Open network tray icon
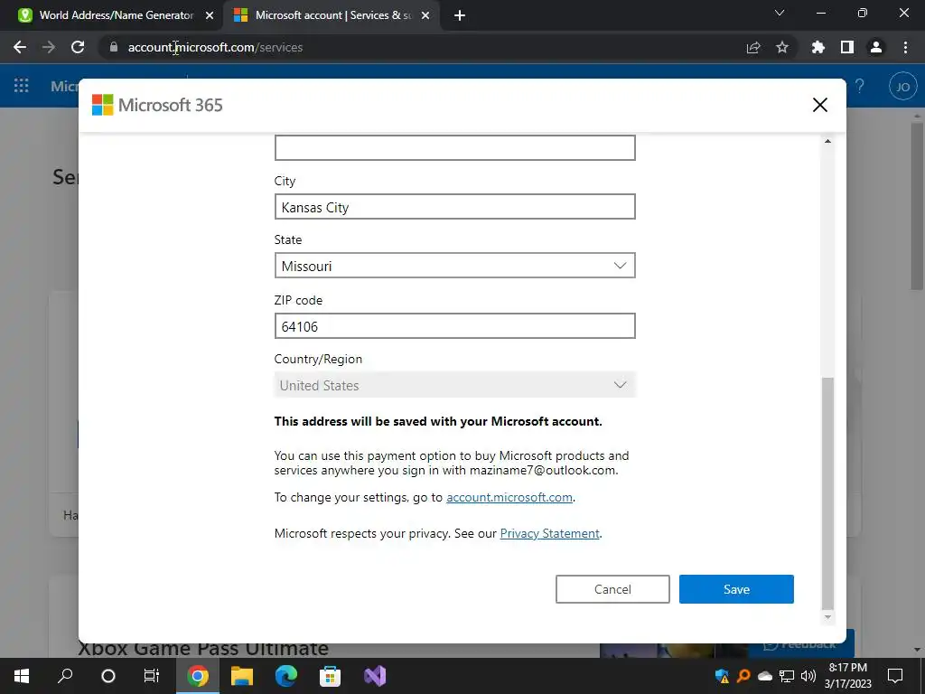The width and height of the screenshot is (925, 694). [787, 676]
